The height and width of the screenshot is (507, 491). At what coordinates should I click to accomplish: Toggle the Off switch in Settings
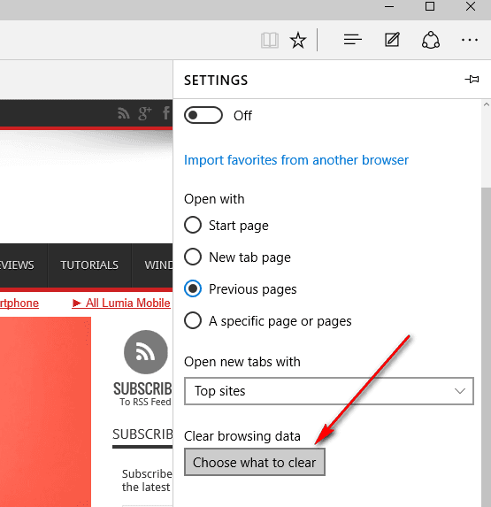(x=203, y=115)
